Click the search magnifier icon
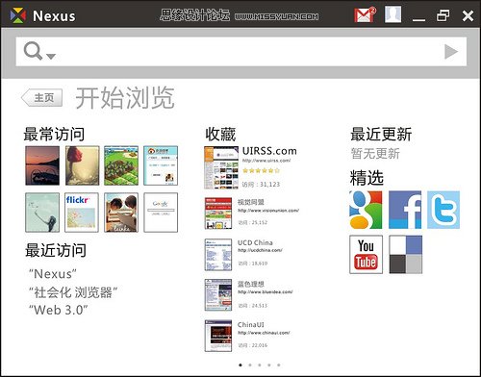 (x=33, y=51)
